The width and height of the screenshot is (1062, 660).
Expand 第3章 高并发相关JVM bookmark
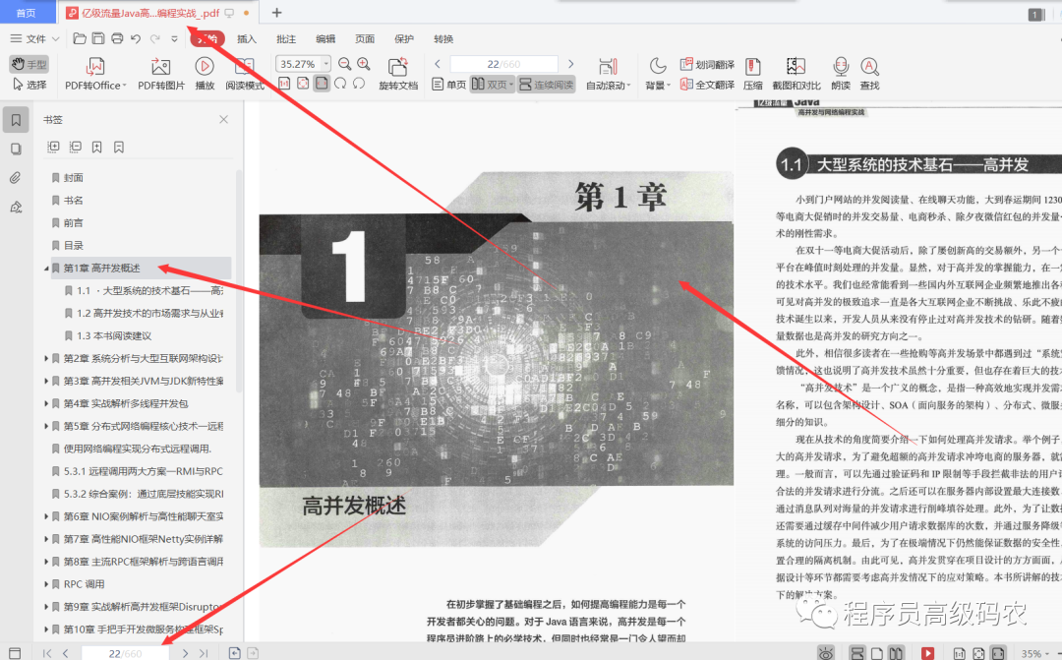(x=46, y=381)
